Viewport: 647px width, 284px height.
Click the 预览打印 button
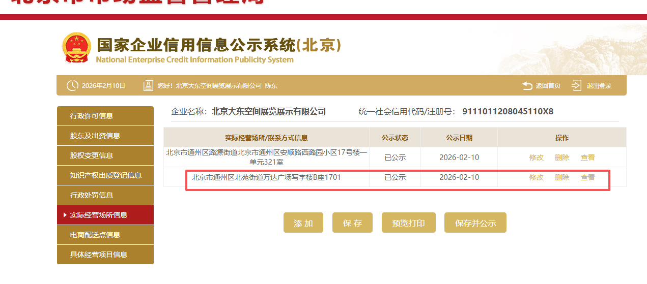pyautogui.click(x=409, y=223)
